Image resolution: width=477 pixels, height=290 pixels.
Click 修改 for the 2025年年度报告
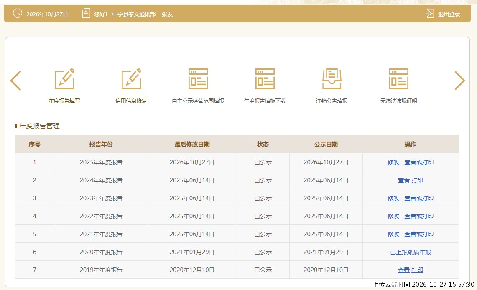tap(394, 162)
